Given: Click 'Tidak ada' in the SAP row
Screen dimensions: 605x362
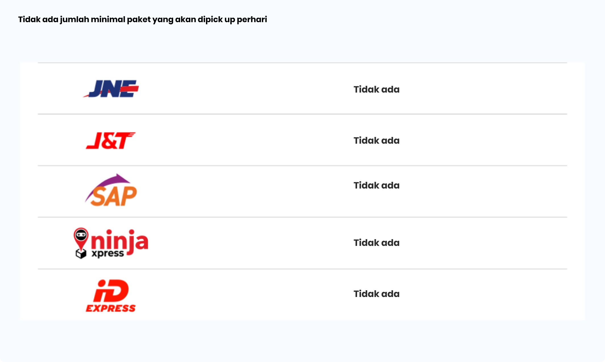Looking at the screenshot, I should coord(376,185).
